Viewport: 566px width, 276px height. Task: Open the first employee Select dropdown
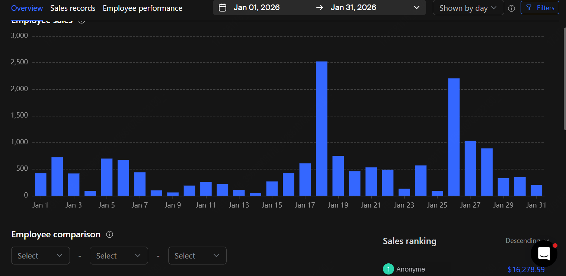(x=41, y=256)
